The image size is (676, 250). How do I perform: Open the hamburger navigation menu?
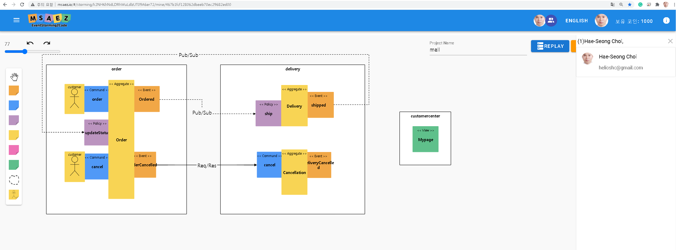[x=16, y=20]
